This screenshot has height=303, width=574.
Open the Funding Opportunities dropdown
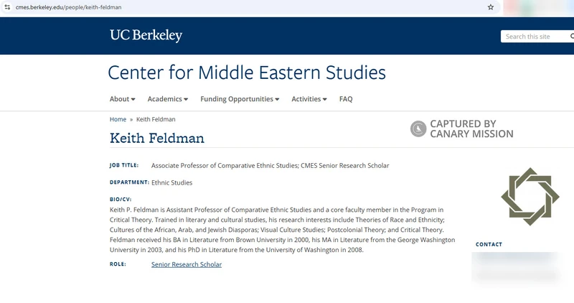tap(240, 99)
